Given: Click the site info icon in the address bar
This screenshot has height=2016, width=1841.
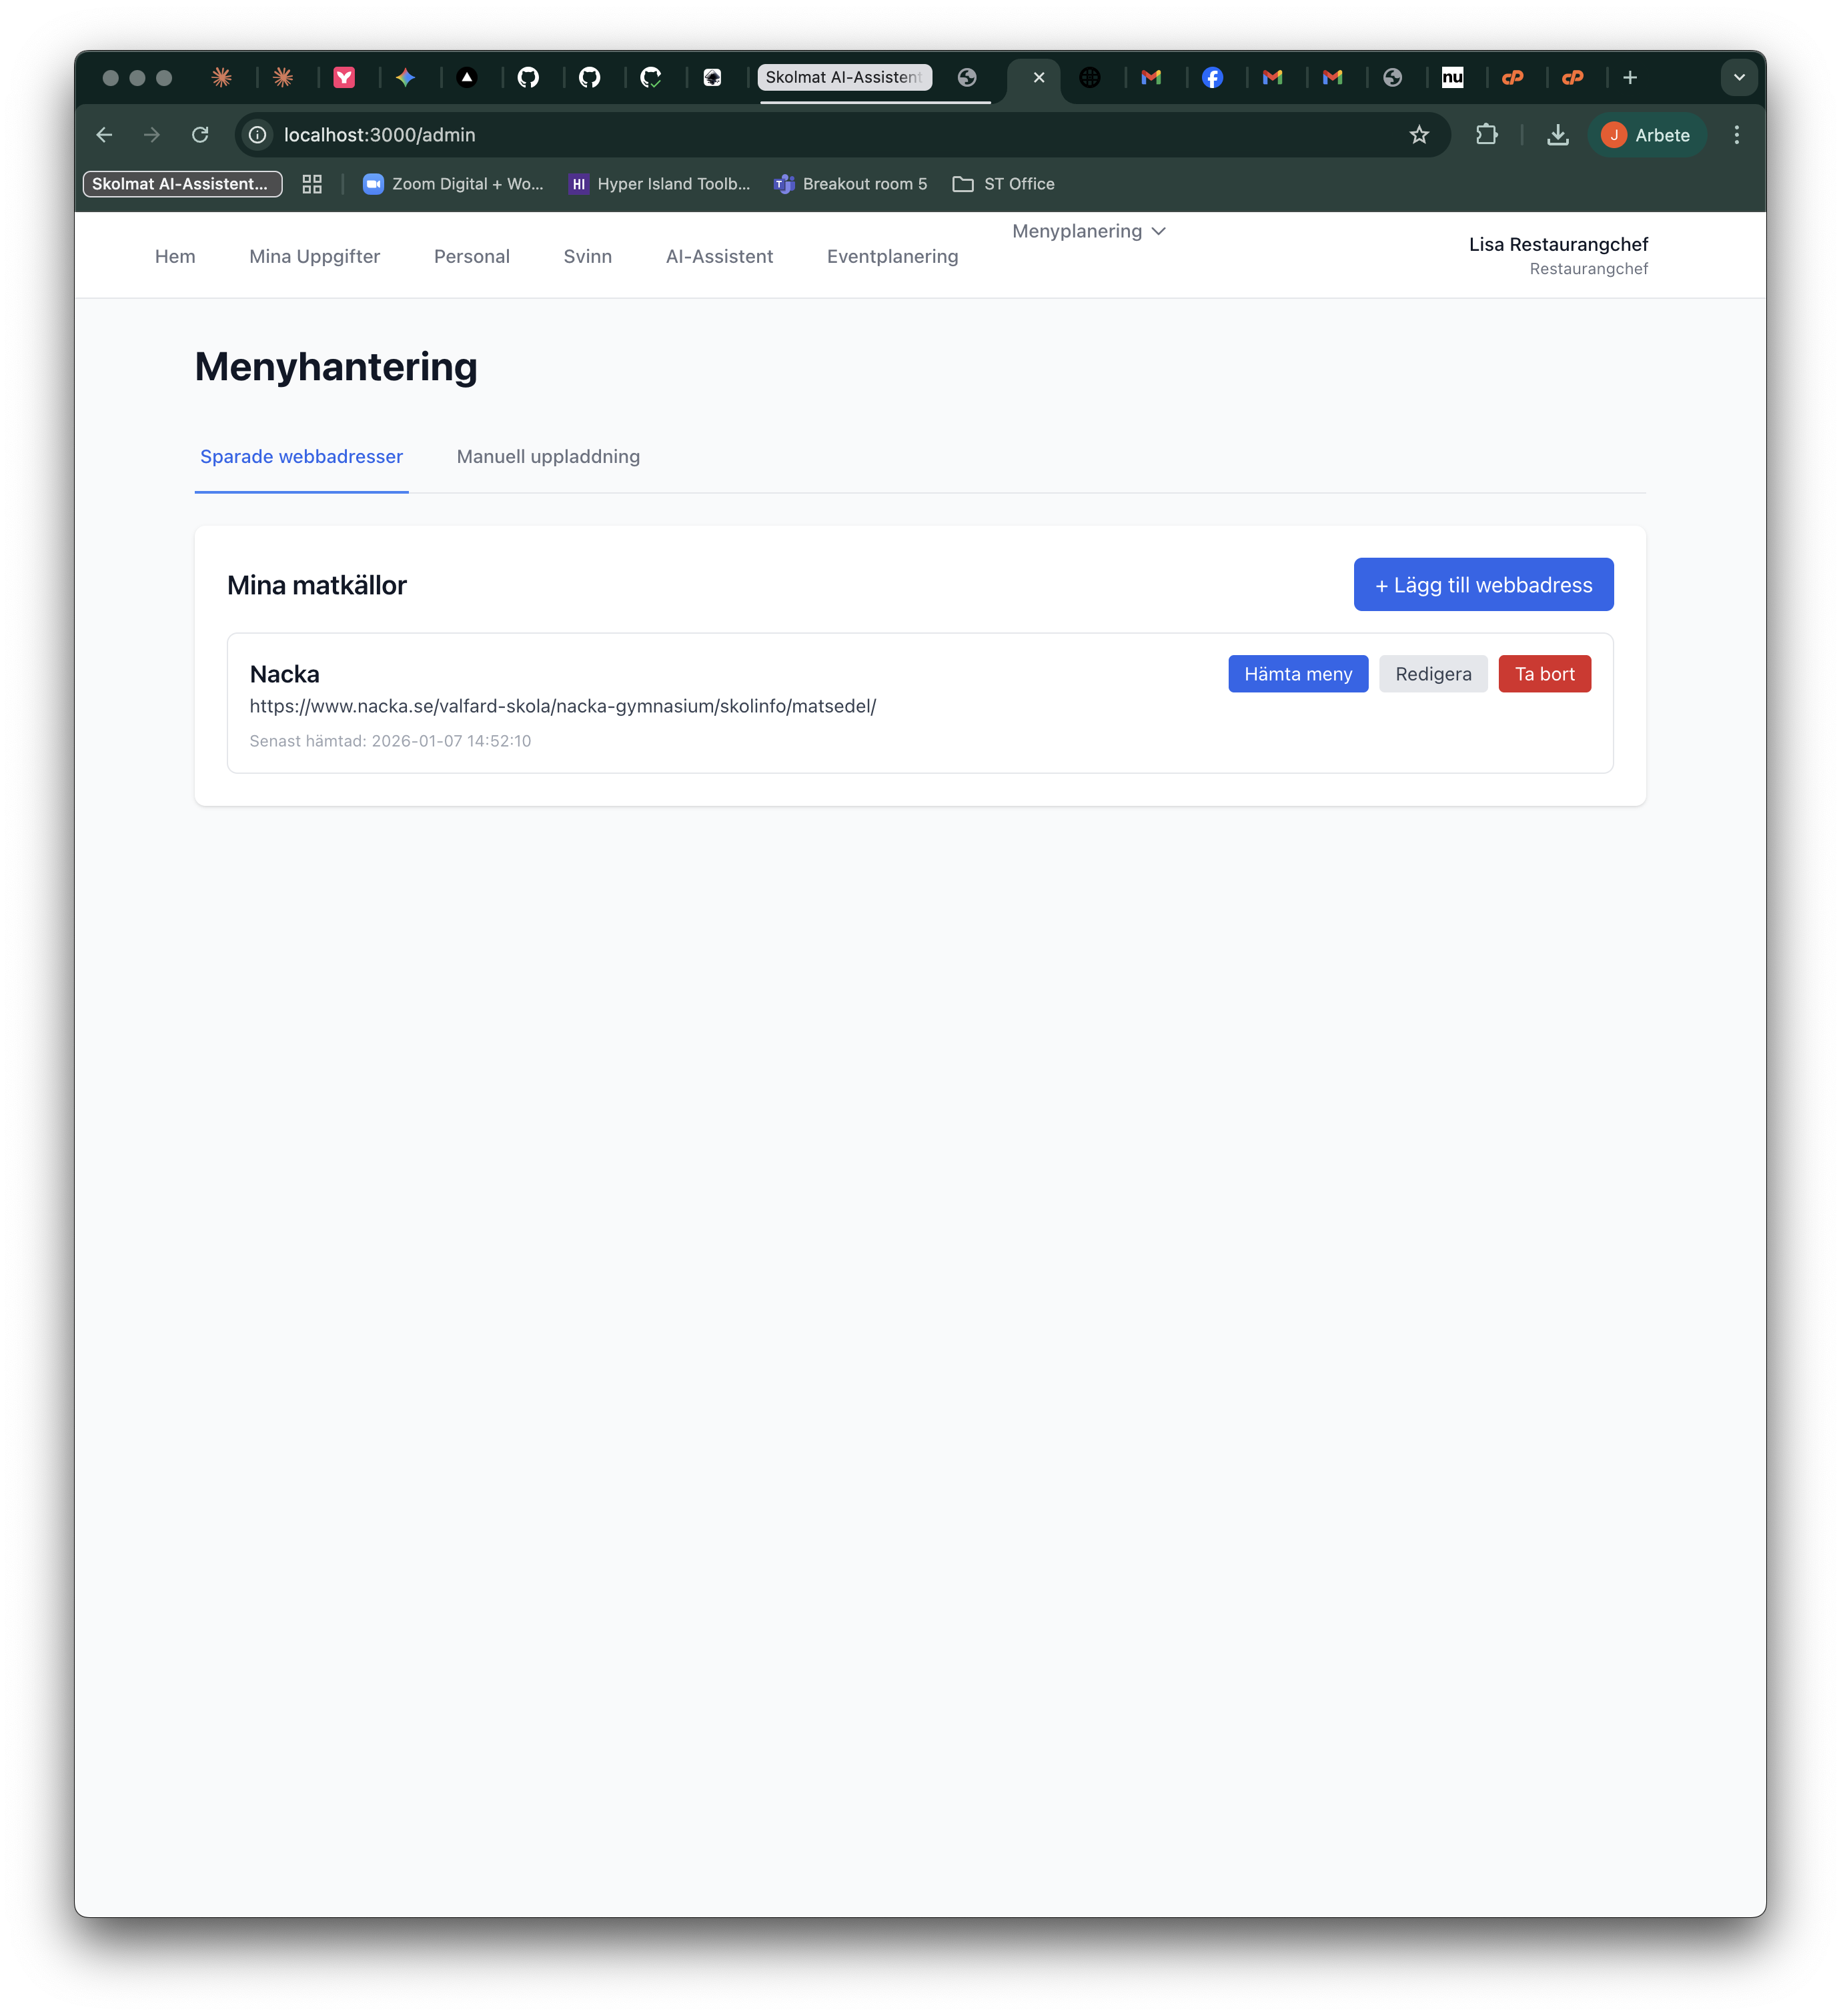Looking at the screenshot, I should pos(258,135).
